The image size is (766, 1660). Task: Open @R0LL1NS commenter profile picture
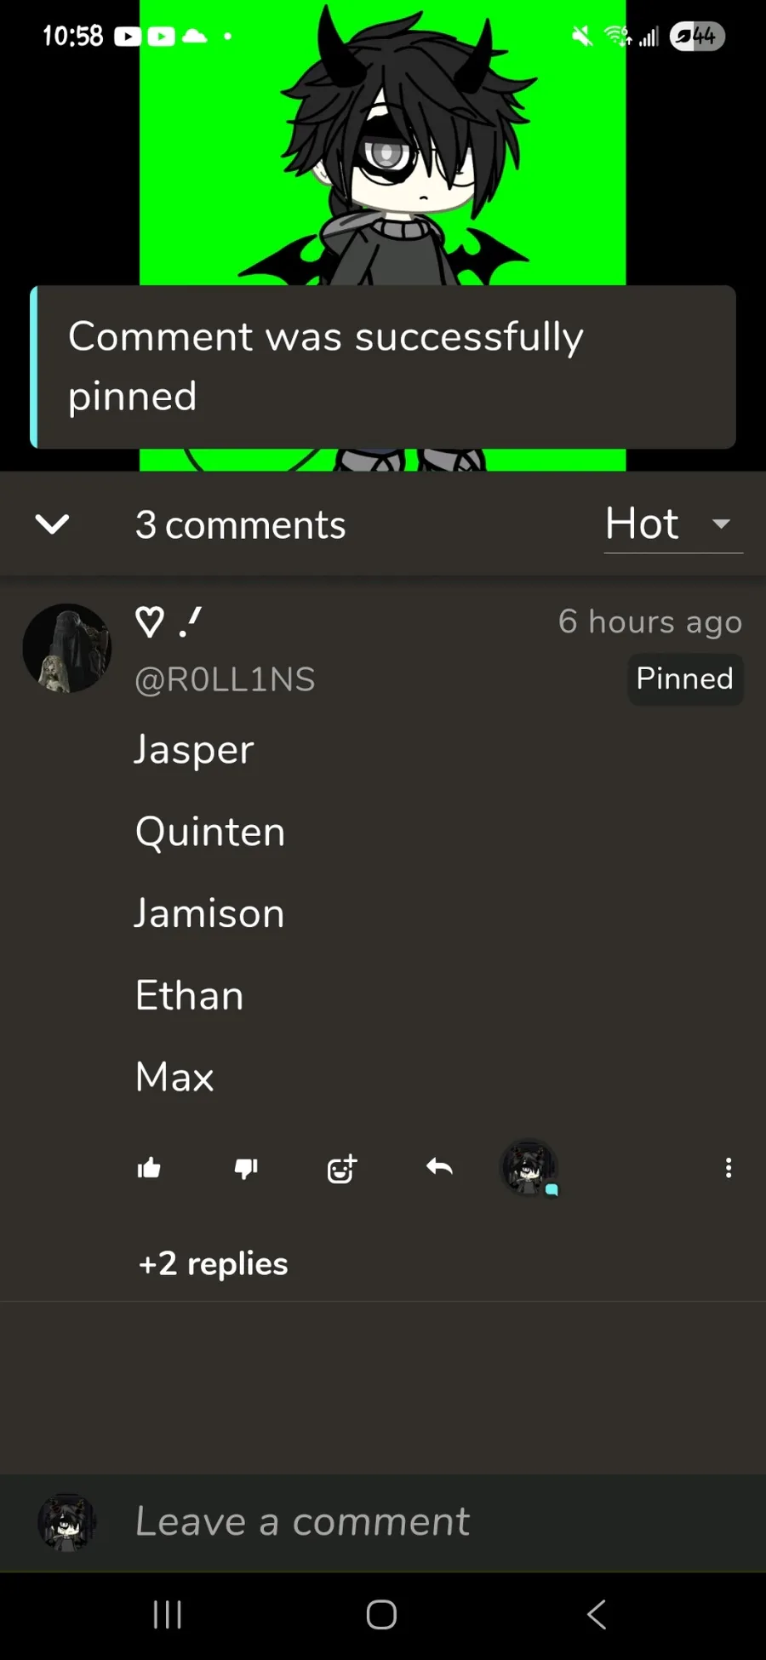66,648
